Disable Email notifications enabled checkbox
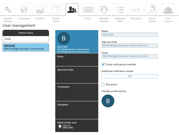179x135 pixels. (x=103, y=64)
